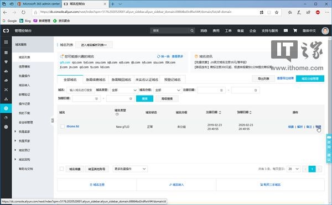Click the add notes pen icon in browser toolbar
This screenshot has height=205, width=332.
tap(299, 13)
